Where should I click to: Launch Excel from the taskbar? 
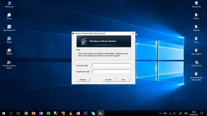[48, 113]
